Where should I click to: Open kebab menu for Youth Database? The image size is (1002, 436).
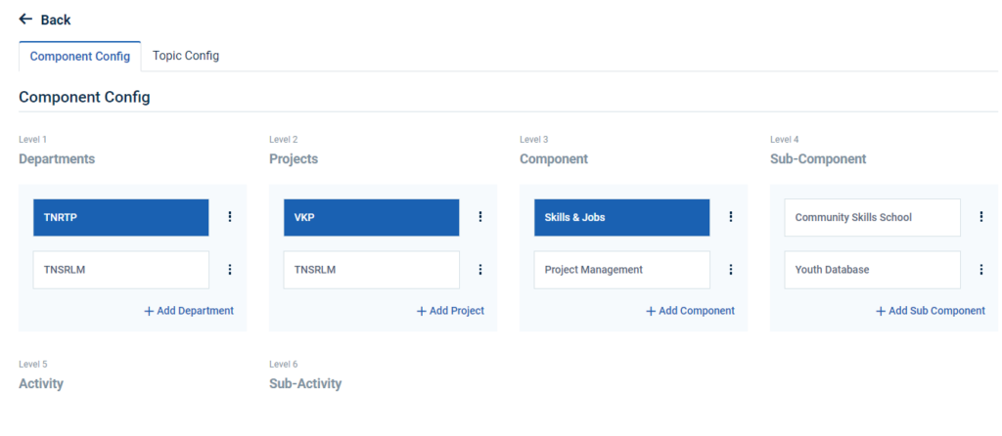pyautogui.click(x=981, y=270)
